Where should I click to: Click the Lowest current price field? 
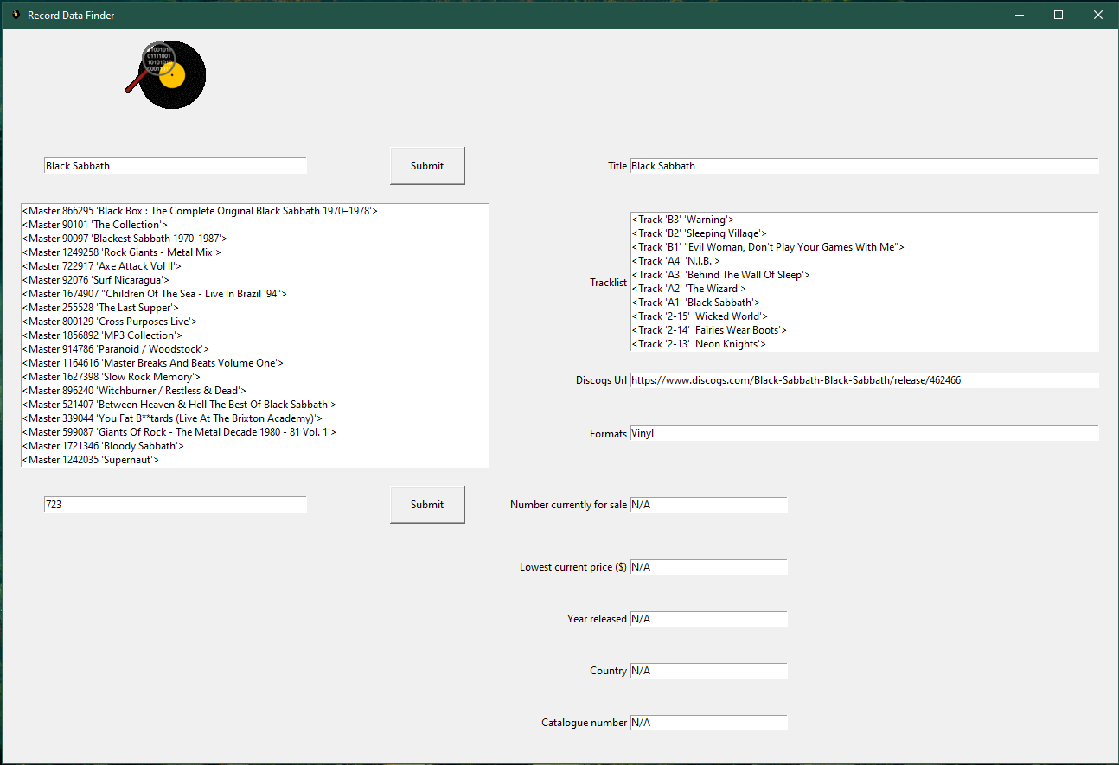(x=708, y=566)
